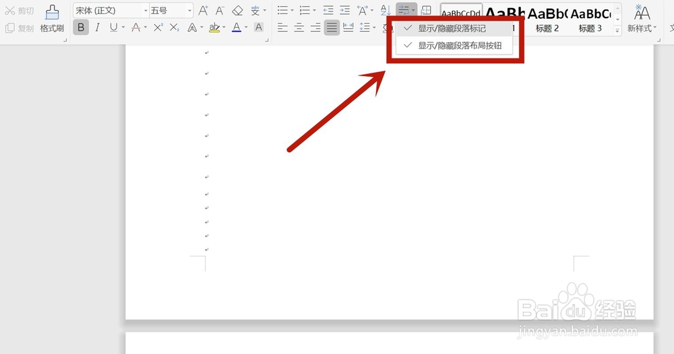The image size is (674, 354).
Task: Open the 新样式 new style button
Action: click(x=642, y=20)
